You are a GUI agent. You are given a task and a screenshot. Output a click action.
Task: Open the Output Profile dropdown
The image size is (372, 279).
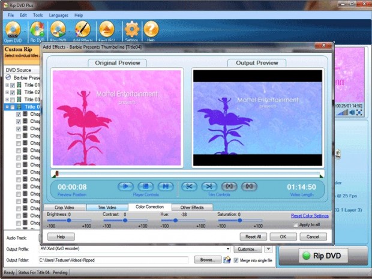click(228, 249)
